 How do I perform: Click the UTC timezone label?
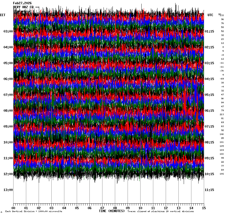[x=210, y=15]
